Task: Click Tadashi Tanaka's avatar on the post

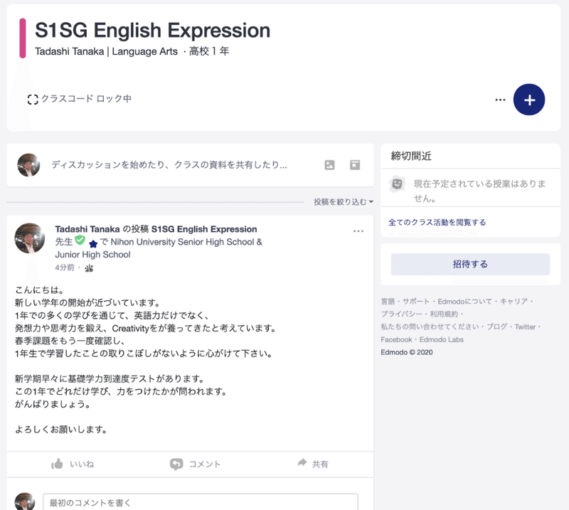Action: pos(30,238)
